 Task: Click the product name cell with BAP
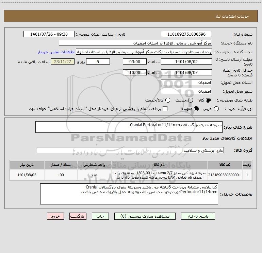click(x=159, y=175)
